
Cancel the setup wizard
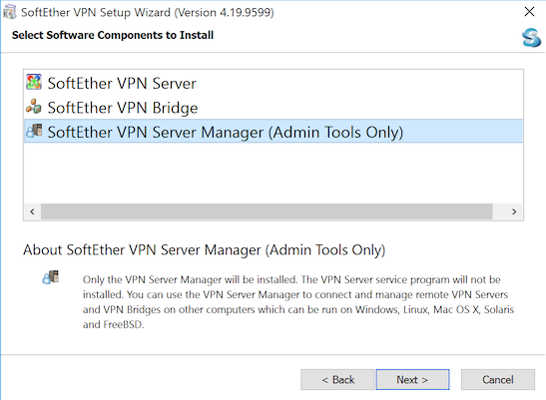tap(498, 379)
